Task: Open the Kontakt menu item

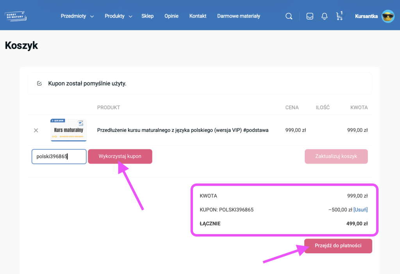Action: pos(198,16)
